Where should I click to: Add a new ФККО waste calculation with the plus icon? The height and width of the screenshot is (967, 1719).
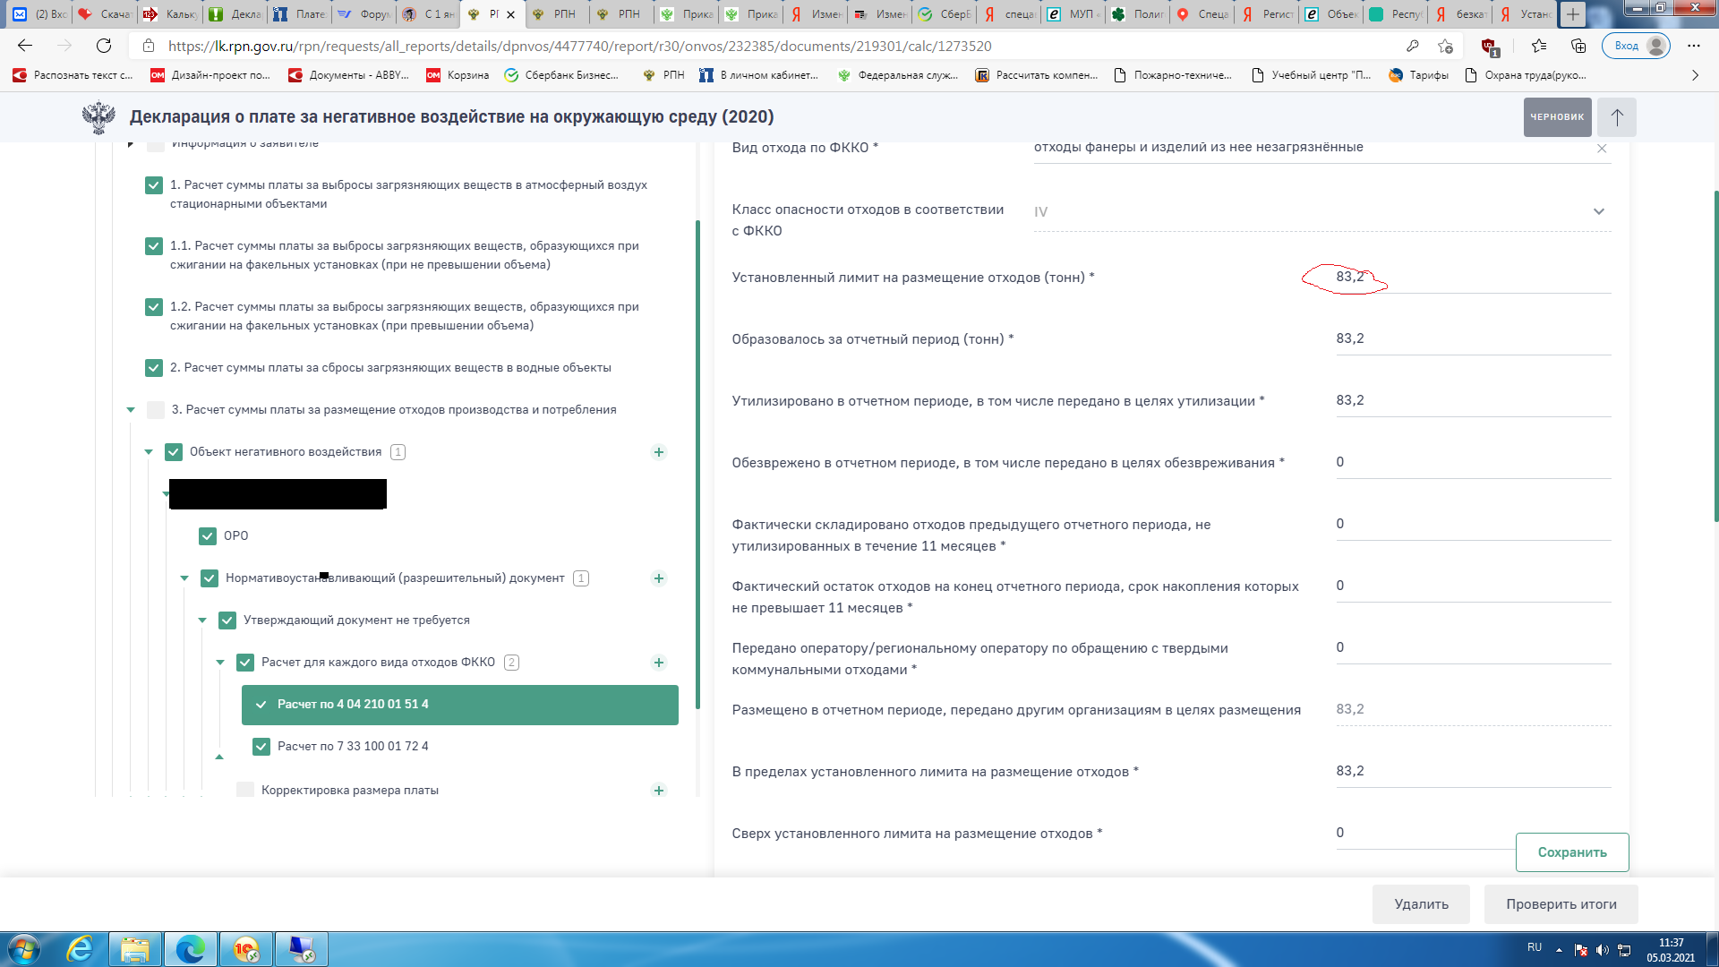(659, 663)
